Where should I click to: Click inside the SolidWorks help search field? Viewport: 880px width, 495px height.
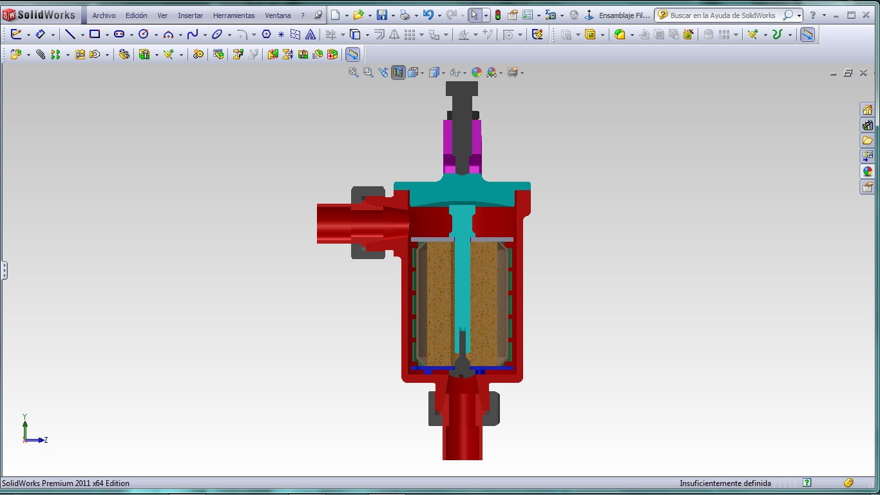722,15
